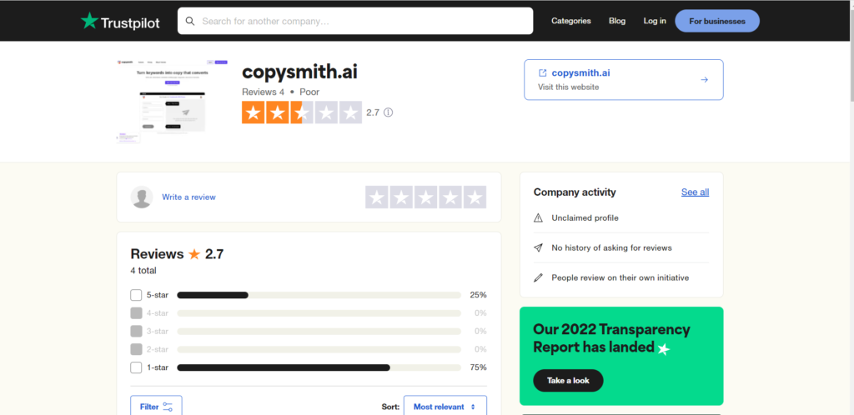Select the first star in Write a review rating
Image resolution: width=854 pixels, height=415 pixels.
[x=377, y=197]
